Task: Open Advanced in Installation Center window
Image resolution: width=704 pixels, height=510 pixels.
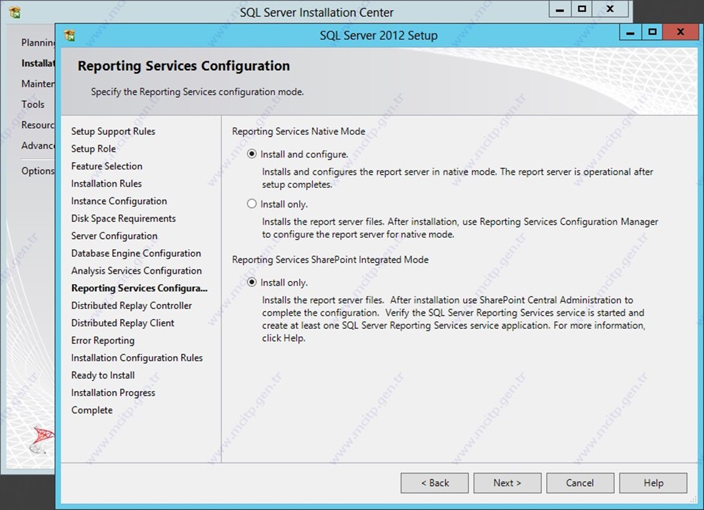Action: (38, 146)
